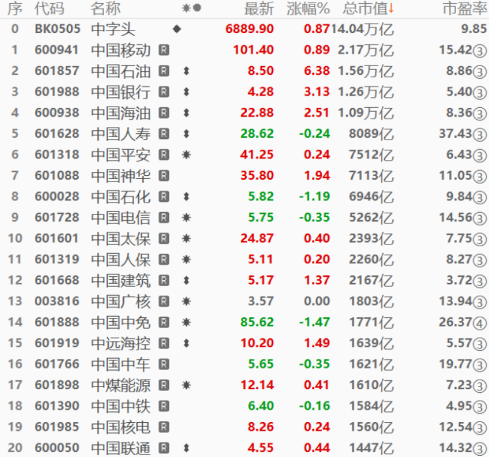Click the code 003816
The height and width of the screenshot is (457, 489).
point(57,301)
